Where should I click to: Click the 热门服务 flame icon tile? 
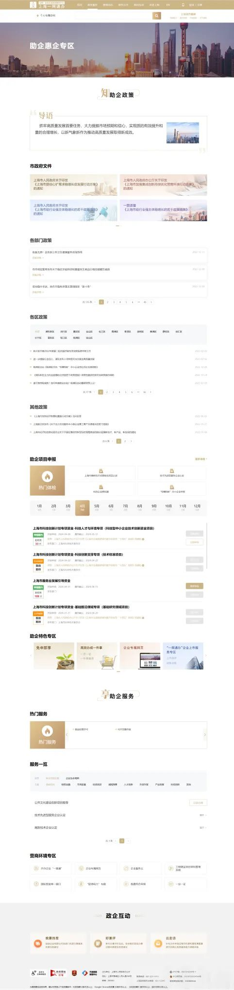[47, 735]
